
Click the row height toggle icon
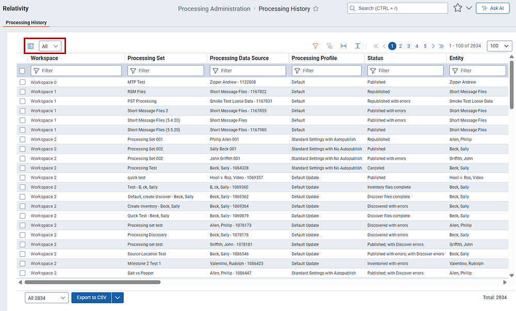(x=358, y=46)
